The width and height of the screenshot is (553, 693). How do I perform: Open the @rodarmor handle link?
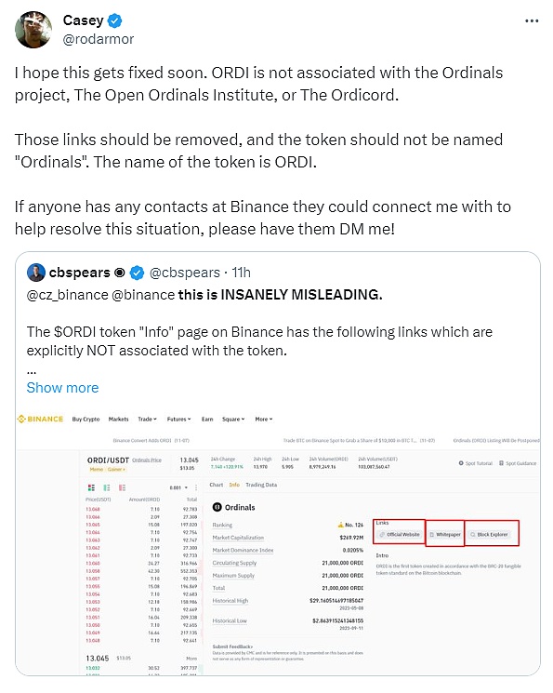pos(99,39)
